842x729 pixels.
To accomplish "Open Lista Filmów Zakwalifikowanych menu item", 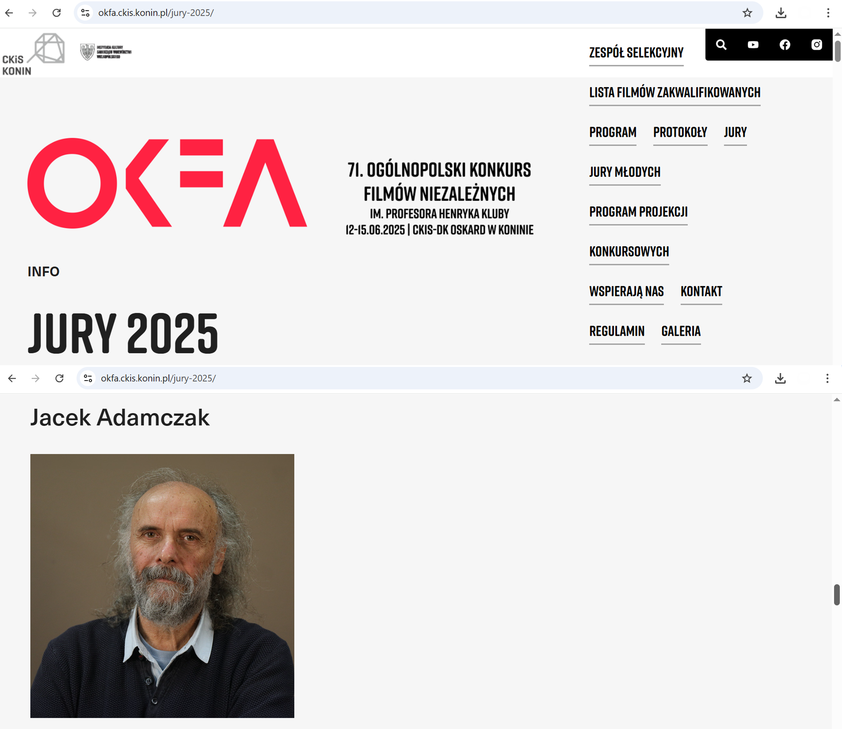I will pyautogui.click(x=675, y=92).
